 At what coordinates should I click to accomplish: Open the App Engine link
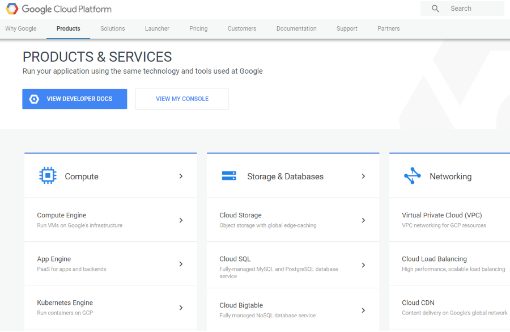[54, 258]
